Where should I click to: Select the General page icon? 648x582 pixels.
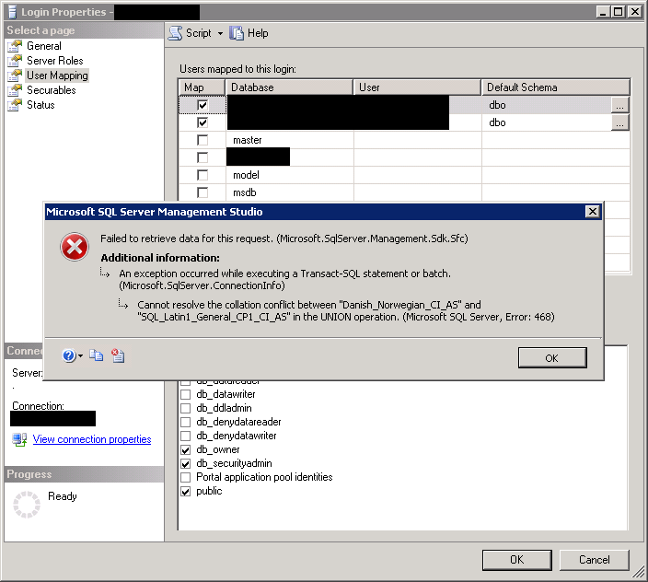(15, 46)
